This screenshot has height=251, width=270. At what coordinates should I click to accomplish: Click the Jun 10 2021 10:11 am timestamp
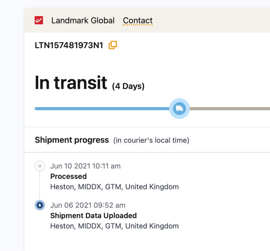click(85, 166)
